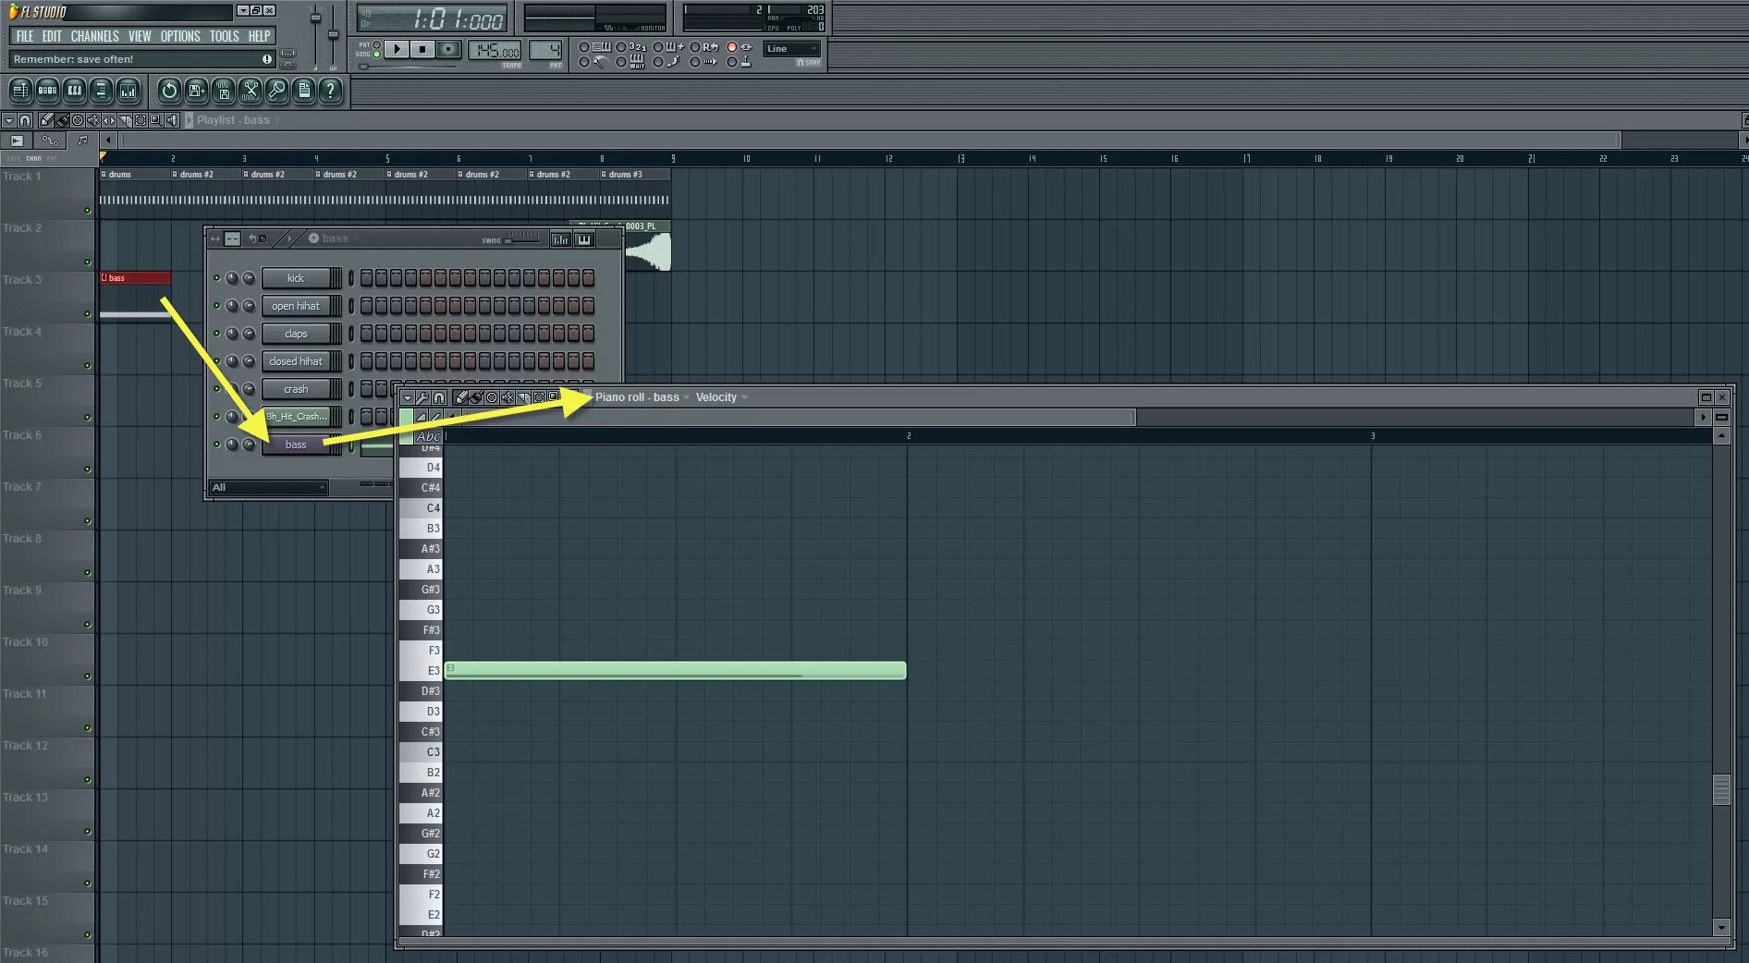The image size is (1749, 963).
Task: Open the All channel filter dropdown
Action: coord(268,487)
